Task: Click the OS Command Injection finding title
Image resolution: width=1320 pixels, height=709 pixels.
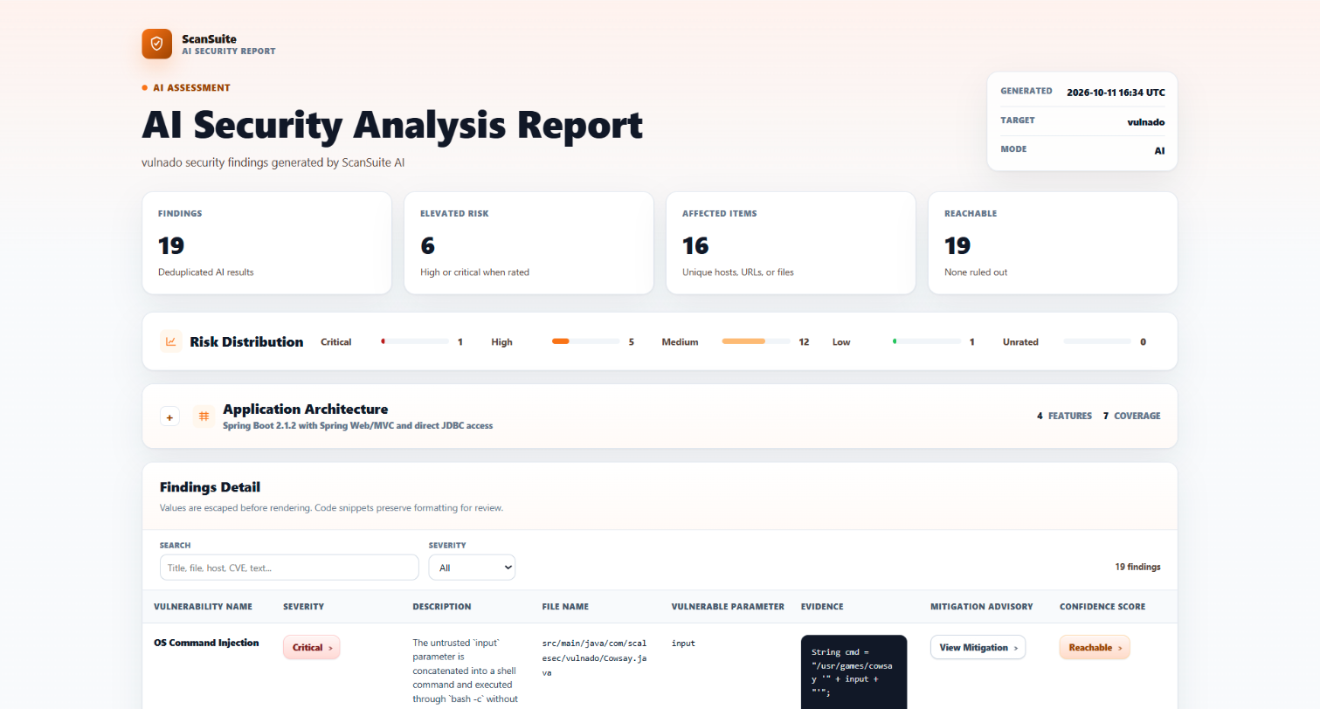Action: click(206, 643)
